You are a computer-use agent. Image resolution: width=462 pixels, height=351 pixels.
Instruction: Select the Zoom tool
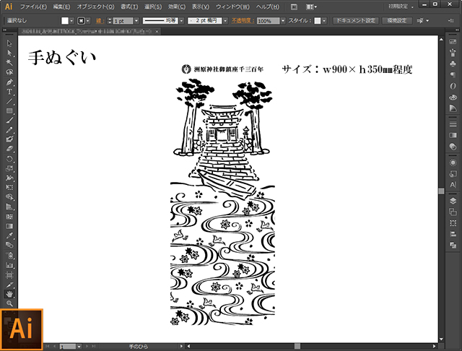coord(9,304)
